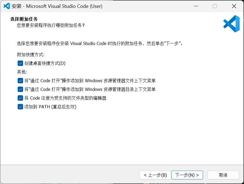Uncheck 创建桌面快捷方式 checkbox
244x184 pixels.
point(20,63)
